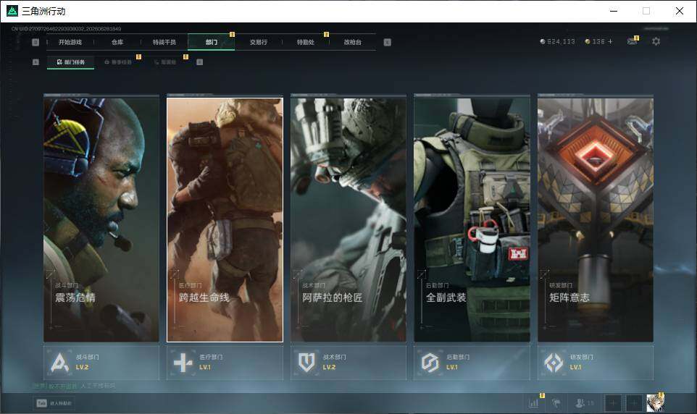Open the player avatar in bottom-right
Image resolution: width=697 pixels, height=414 pixels.
655,403
